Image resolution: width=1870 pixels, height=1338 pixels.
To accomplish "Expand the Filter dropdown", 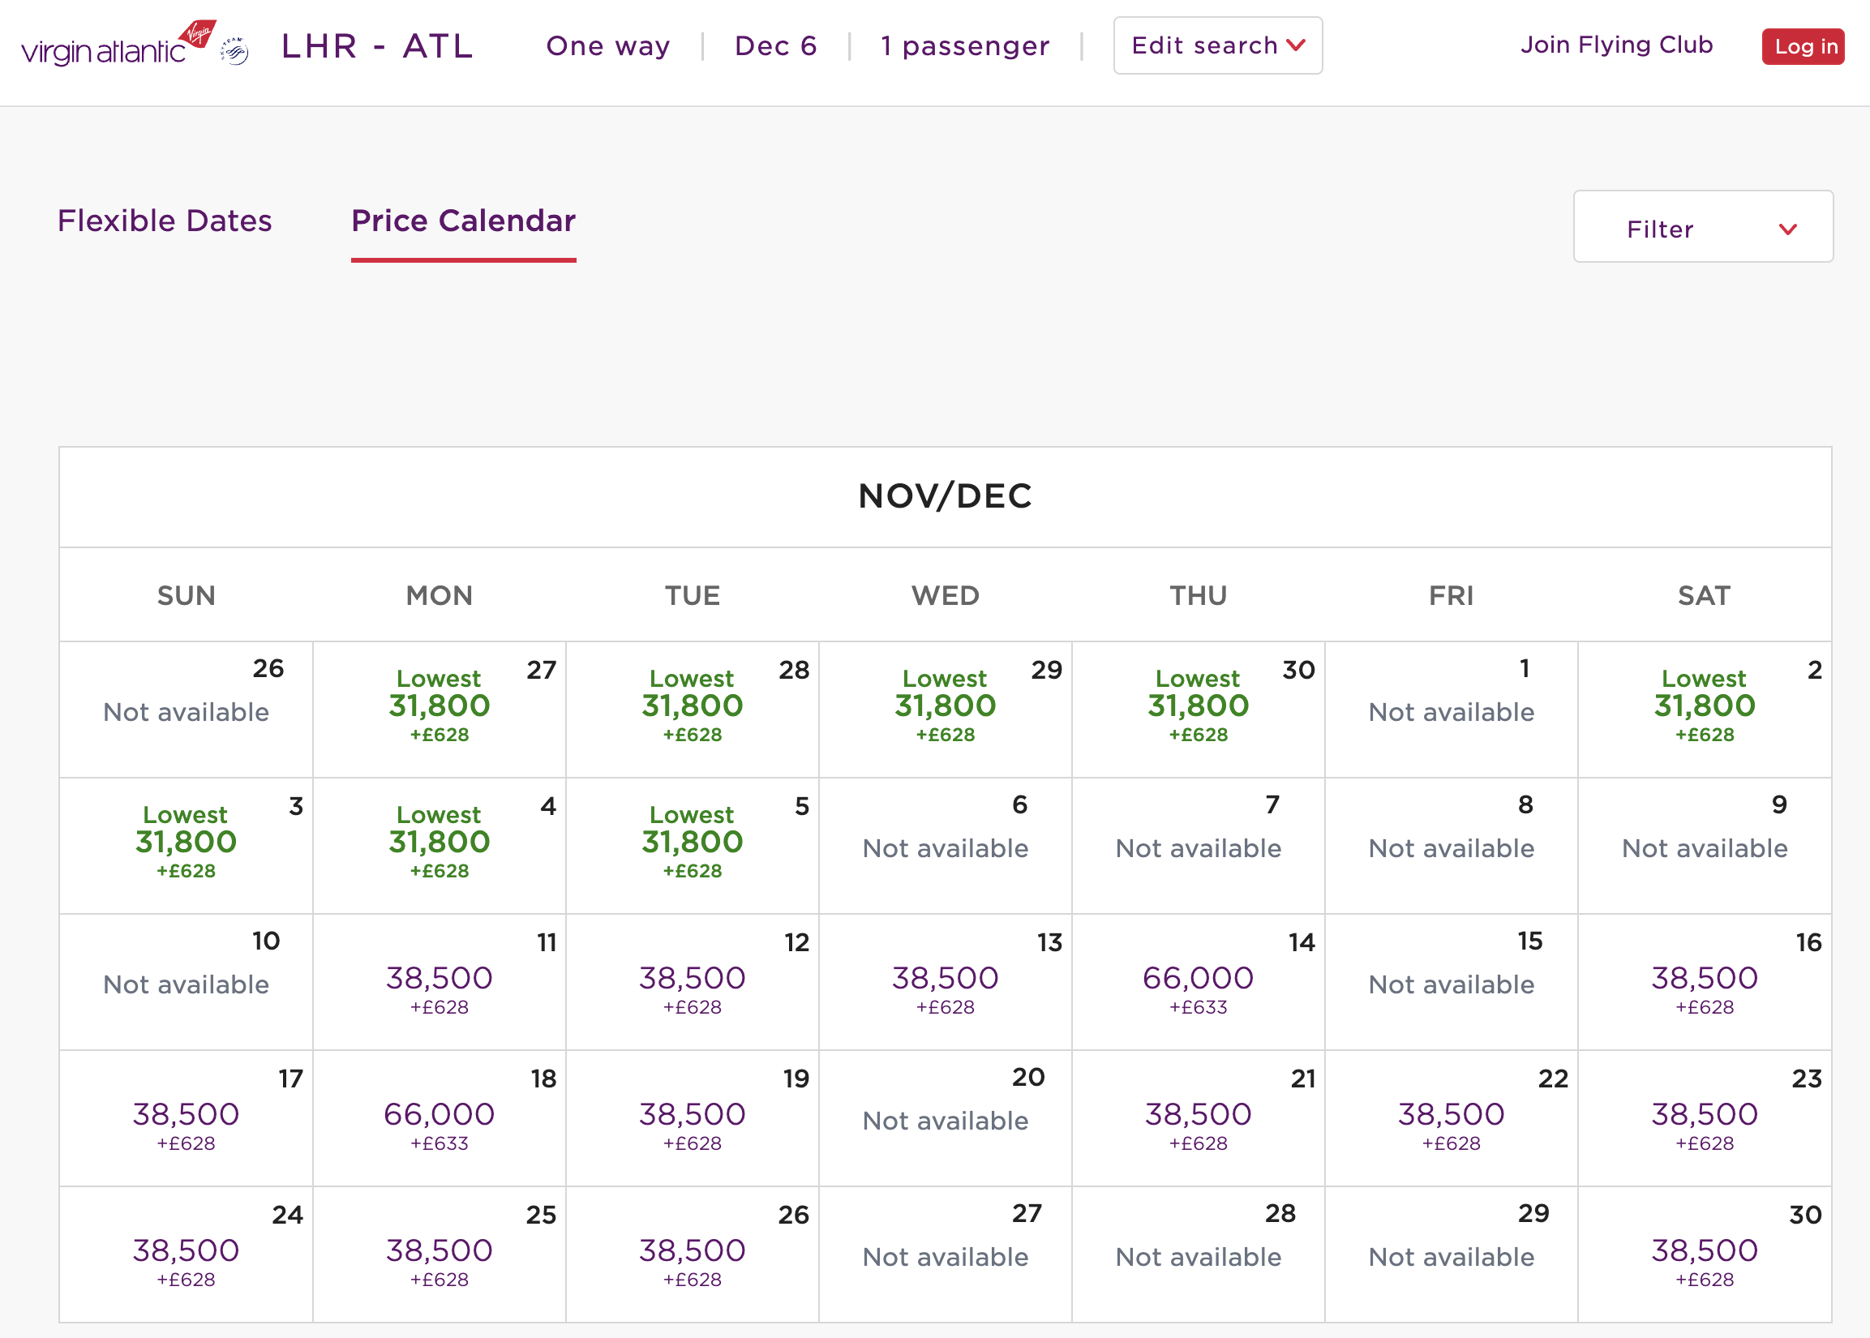I will [1703, 226].
